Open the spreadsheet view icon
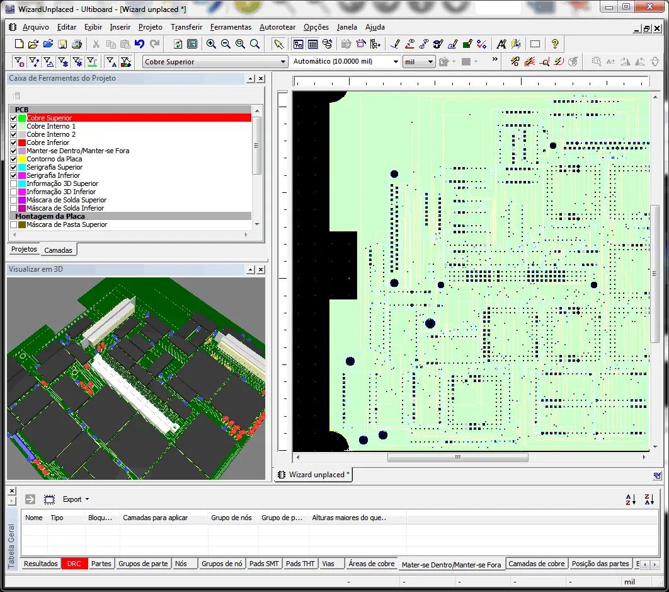 313,44
